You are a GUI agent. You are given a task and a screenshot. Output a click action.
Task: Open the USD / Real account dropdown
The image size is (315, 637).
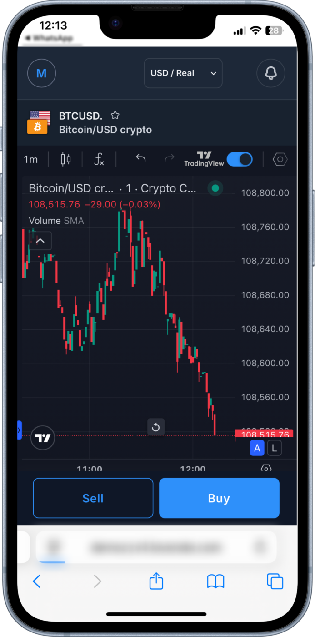point(183,73)
